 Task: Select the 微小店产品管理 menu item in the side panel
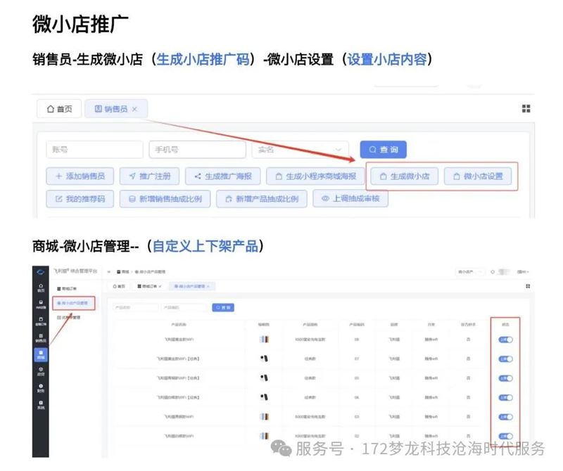(x=72, y=303)
